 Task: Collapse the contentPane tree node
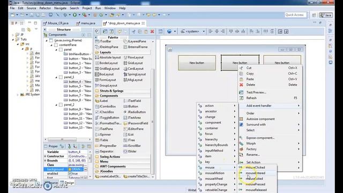51,45
